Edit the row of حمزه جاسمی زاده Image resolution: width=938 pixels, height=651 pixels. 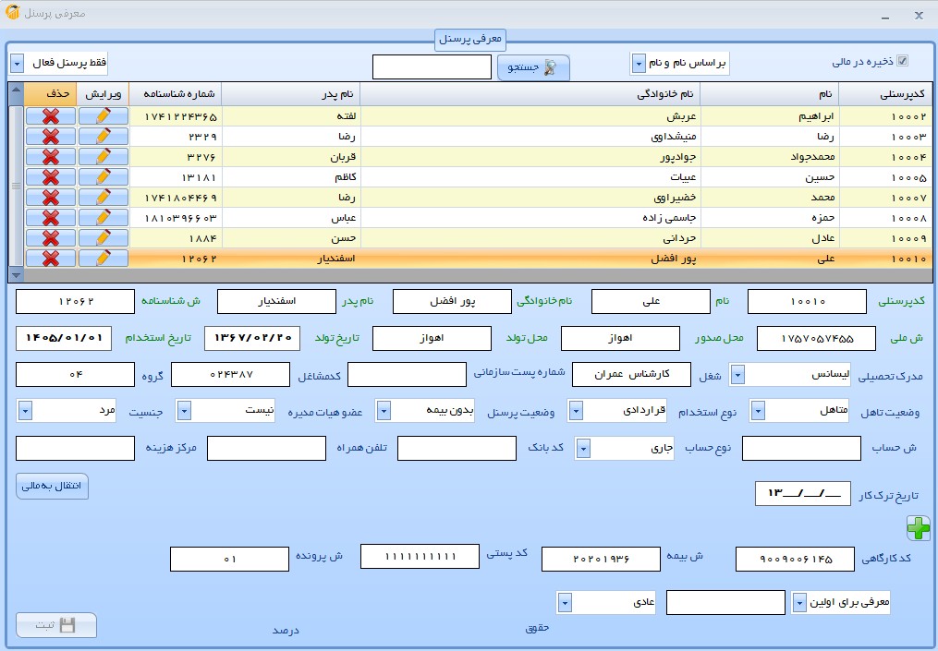tap(103, 218)
